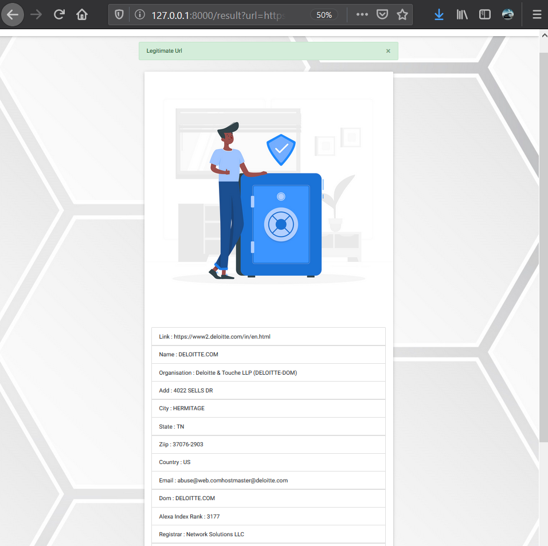Reset the 50% zoom level badge

(x=324, y=15)
